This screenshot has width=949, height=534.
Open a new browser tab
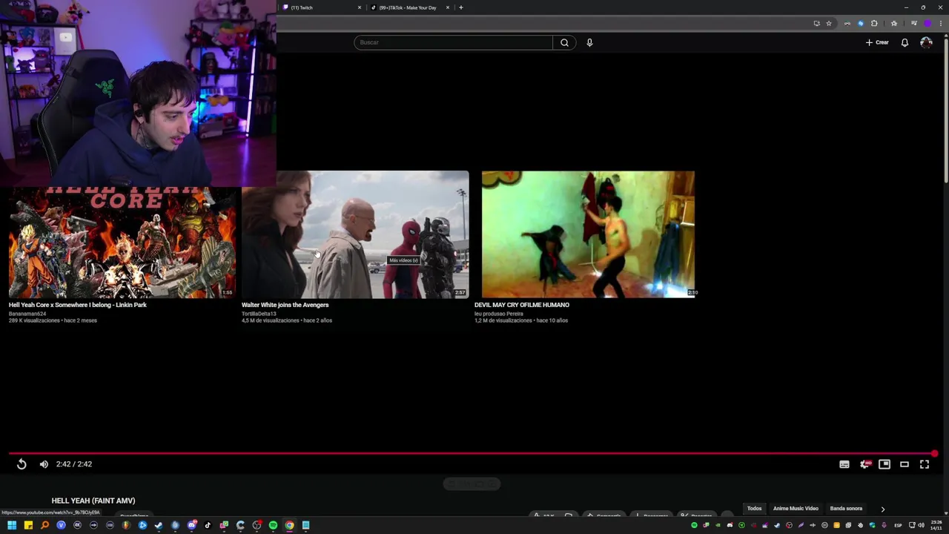pos(460,7)
